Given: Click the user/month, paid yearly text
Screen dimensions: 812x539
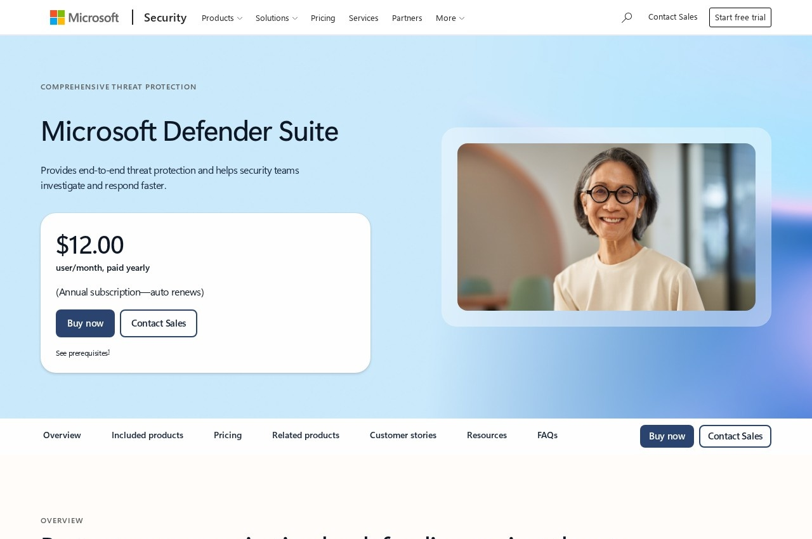Looking at the screenshot, I should 103,268.
